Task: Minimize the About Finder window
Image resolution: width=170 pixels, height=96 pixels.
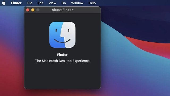Action: pos(33,10)
